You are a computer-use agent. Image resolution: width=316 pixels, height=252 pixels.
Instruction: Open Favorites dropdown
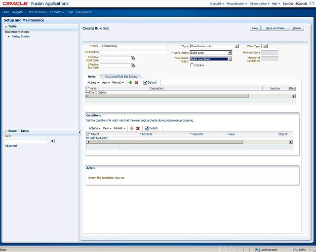coord(57,12)
